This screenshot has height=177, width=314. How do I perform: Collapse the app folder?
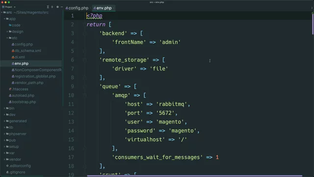[x=4, y=19]
